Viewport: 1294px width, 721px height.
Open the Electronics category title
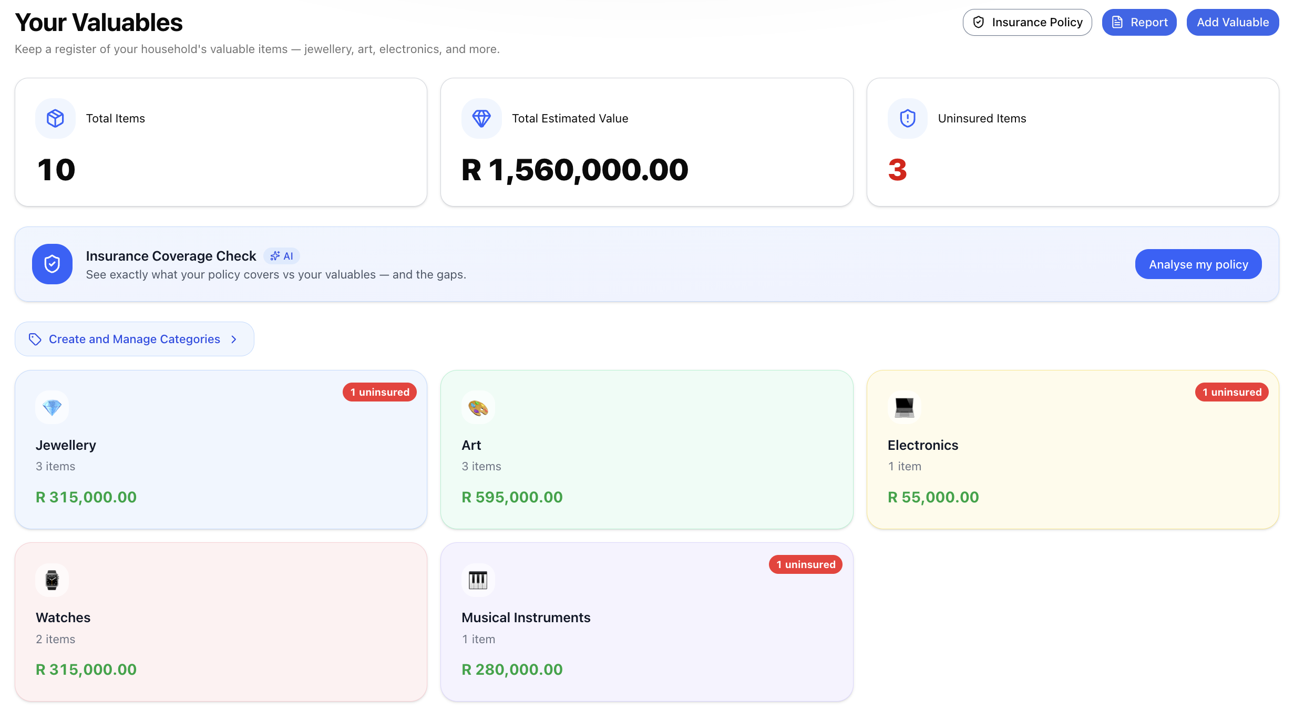click(x=923, y=445)
